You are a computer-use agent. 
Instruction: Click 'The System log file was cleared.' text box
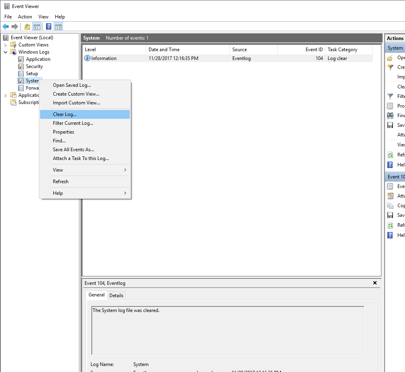pyautogui.click(x=228, y=330)
